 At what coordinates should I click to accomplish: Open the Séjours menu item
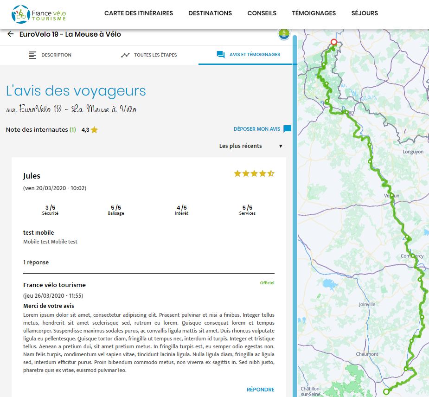(x=365, y=13)
